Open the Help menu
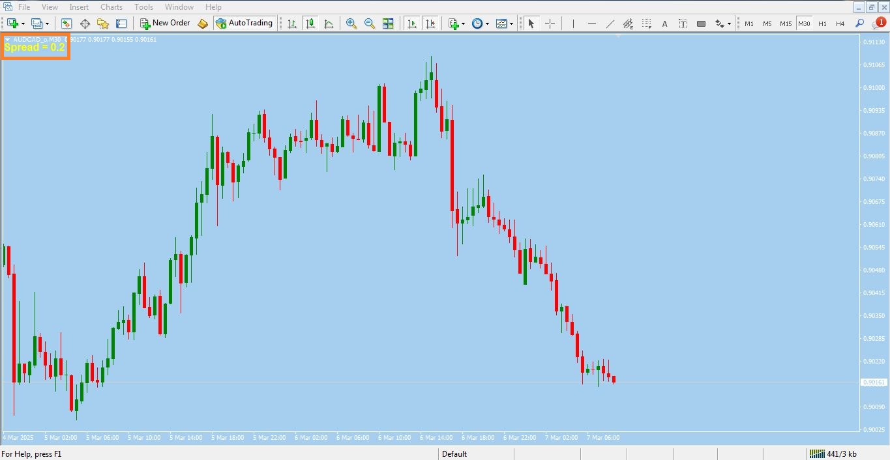Image resolution: width=890 pixels, height=460 pixels. pos(213,7)
